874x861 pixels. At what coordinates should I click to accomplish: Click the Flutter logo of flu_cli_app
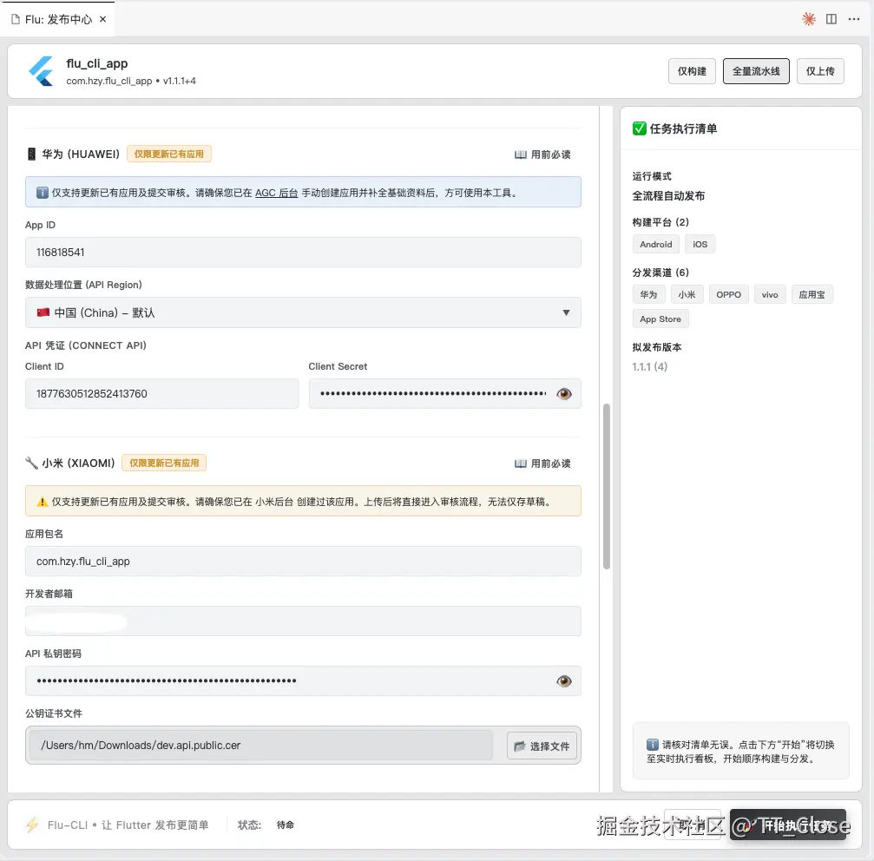[42, 71]
